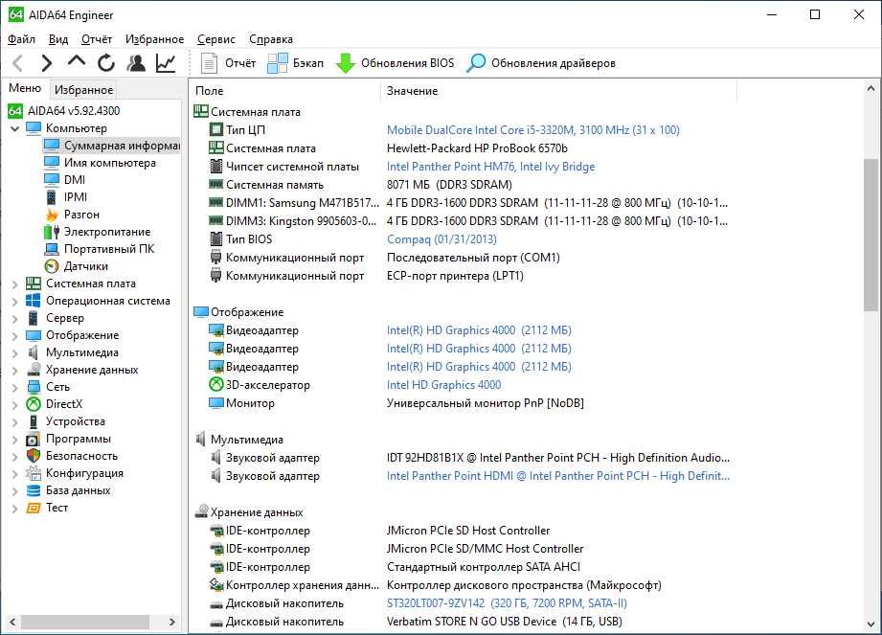Open the Справка menu
The image size is (882, 635).
click(271, 39)
